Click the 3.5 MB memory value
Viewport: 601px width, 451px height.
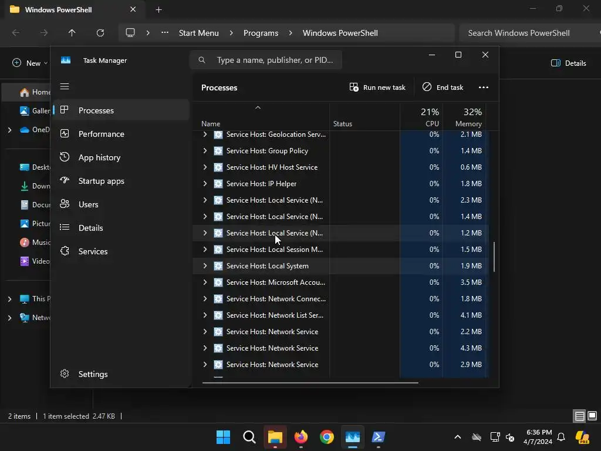471,282
